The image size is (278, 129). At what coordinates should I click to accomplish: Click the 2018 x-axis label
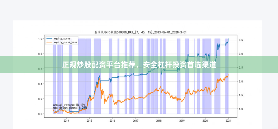coord(159,121)
